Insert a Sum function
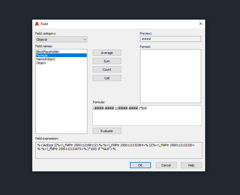Viewport: 240px width, 195px height. point(107,61)
